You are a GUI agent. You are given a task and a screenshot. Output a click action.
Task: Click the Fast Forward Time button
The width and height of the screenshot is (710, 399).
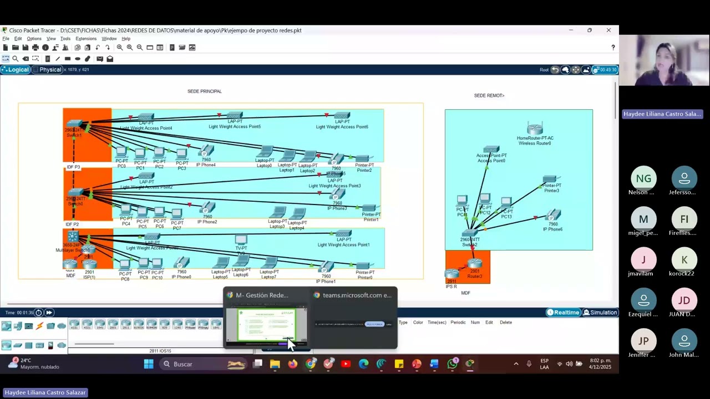point(49,313)
